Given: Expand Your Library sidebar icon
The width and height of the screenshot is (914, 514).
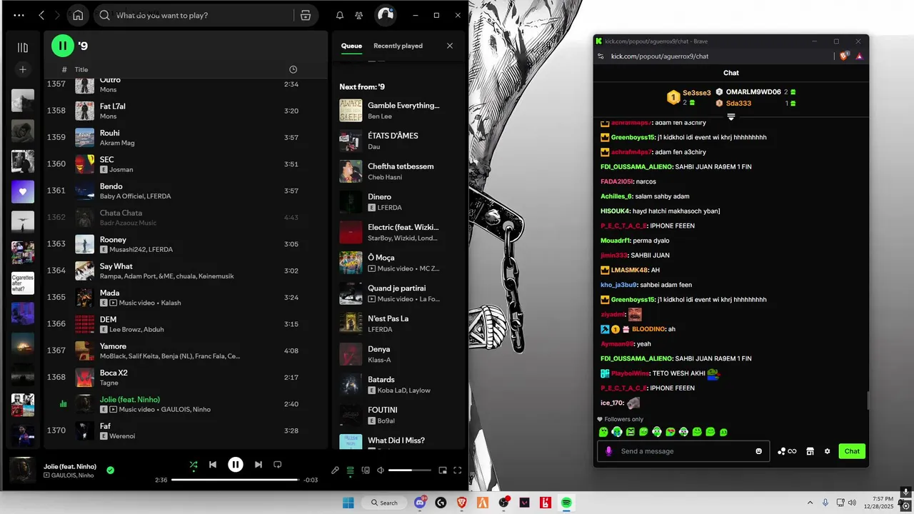Looking at the screenshot, I should (x=23, y=48).
